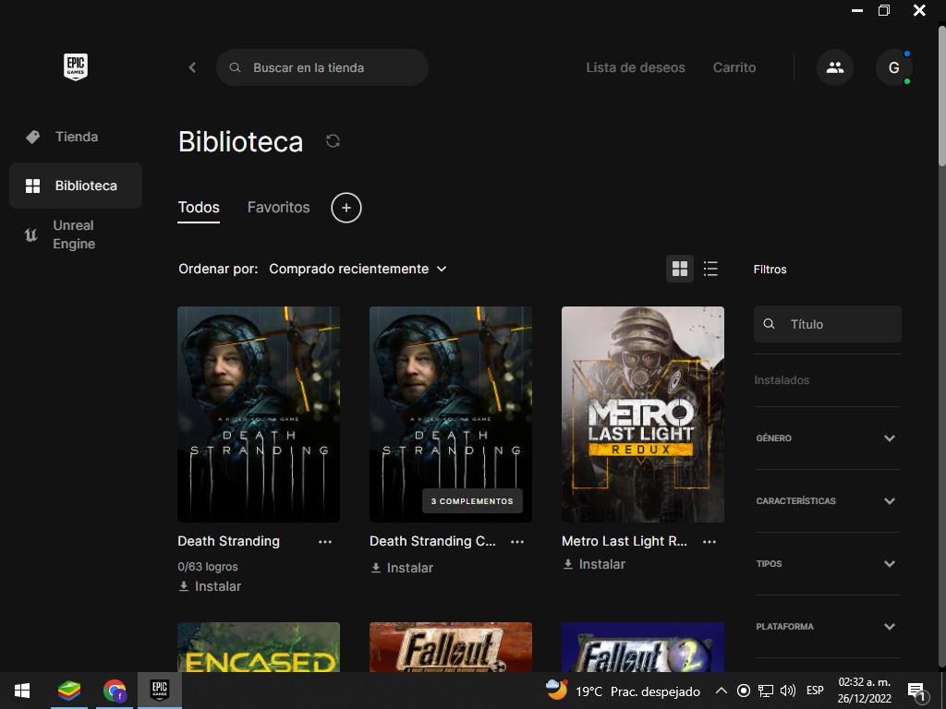The width and height of the screenshot is (946, 709).
Task: Install Death Stranding
Action: [210, 586]
